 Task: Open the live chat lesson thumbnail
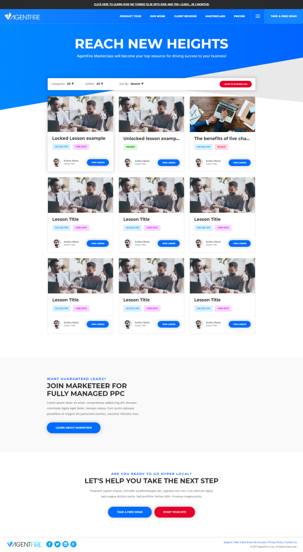[x=223, y=114]
